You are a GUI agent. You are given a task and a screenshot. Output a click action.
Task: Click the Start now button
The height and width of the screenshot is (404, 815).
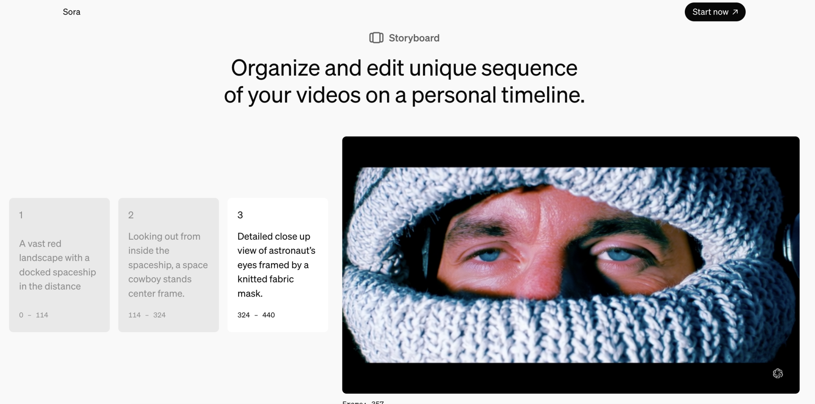(x=715, y=12)
